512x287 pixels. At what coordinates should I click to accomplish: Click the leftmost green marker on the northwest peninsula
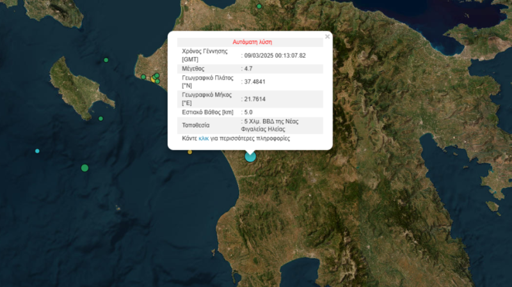pyautogui.click(x=143, y=77)
